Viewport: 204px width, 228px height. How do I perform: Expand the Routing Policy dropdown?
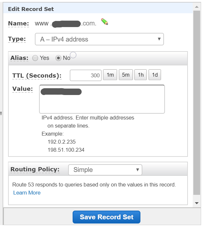[x=105, y=170]
